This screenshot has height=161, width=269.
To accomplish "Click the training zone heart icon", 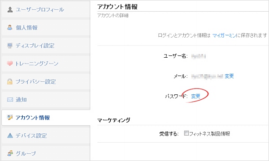I will [10, 64].
